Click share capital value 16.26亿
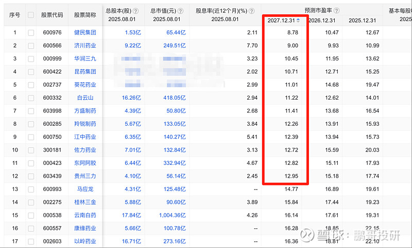The image size is (412, 248). (x=131, y=98)
